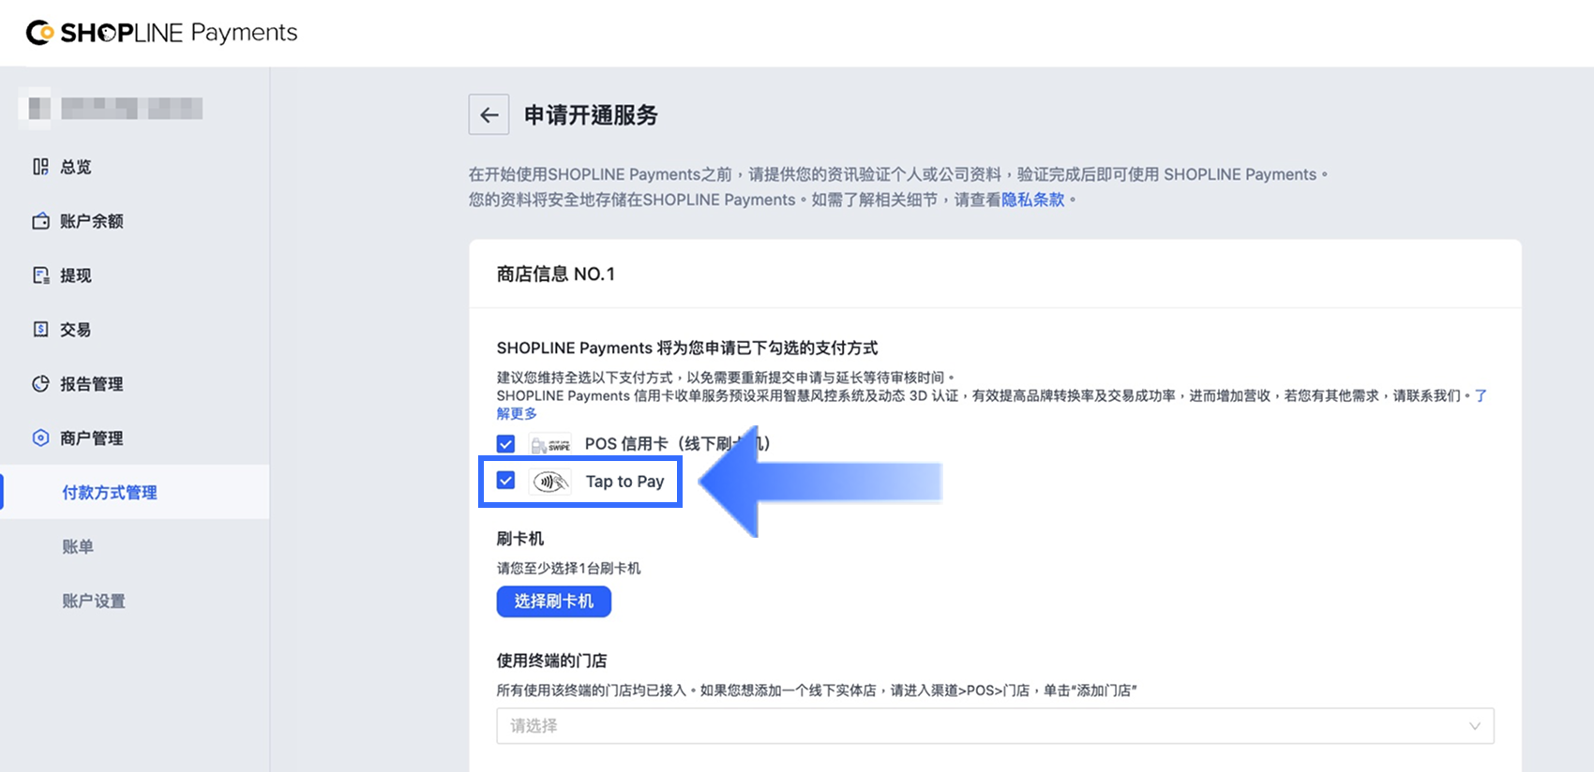This screenshot has width=1594, height=772.
Task: Click the 总览 overview sidebar icon
Action: (x=40, y=167)
